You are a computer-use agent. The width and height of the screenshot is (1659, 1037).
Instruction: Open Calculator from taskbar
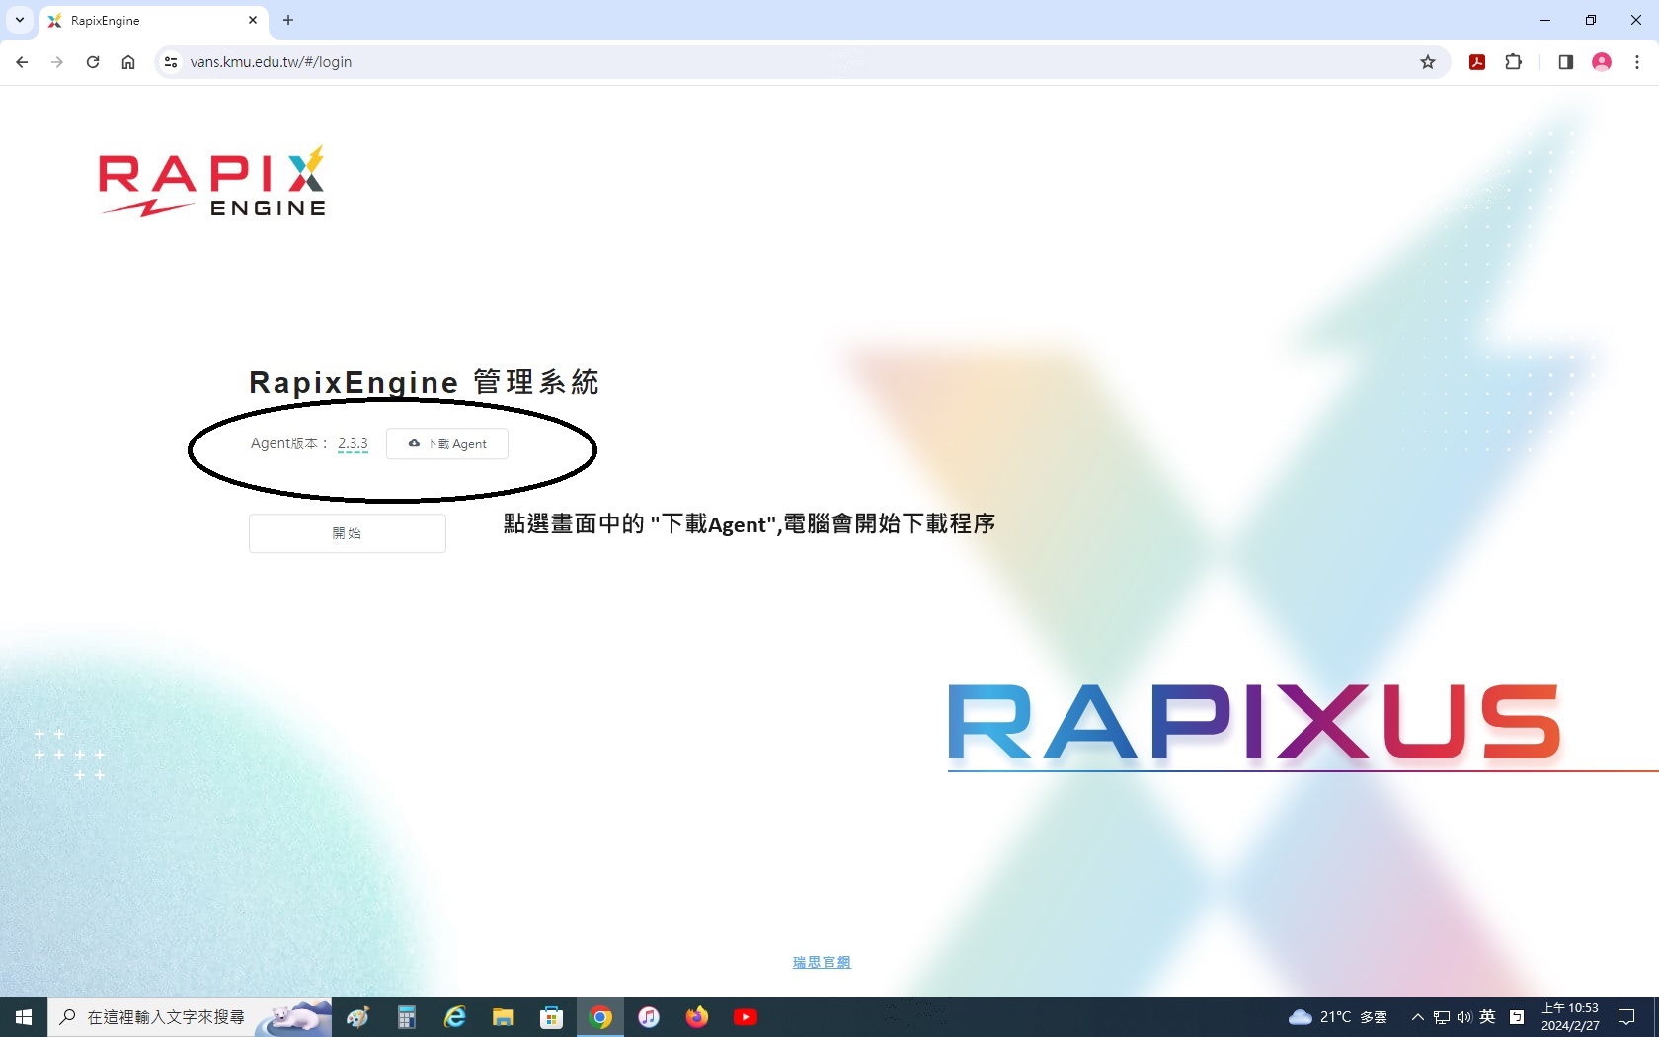pos(407,1017)
